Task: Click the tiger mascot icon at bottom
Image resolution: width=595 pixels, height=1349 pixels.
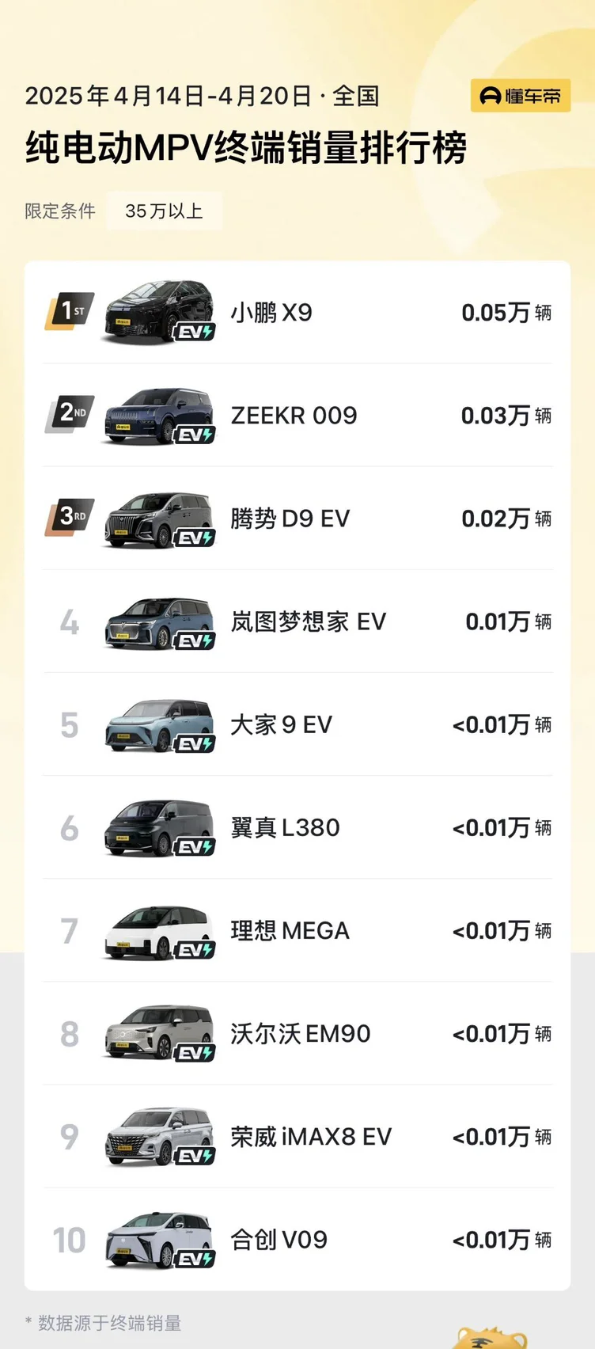Action: [491, 1338]
